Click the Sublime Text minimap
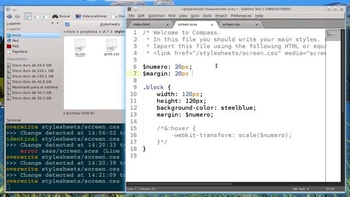Image resolution: width=350 pixels, height=197 pixels. click(333, 34)
